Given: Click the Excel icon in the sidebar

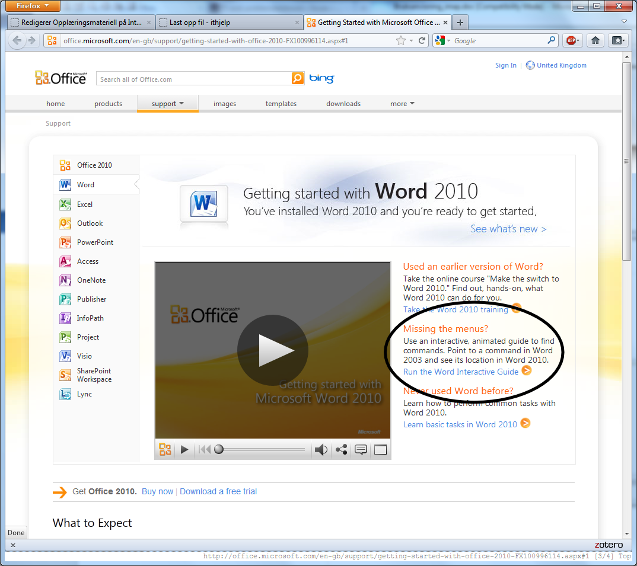Looking at the screenshot, I should coord(65,204).
